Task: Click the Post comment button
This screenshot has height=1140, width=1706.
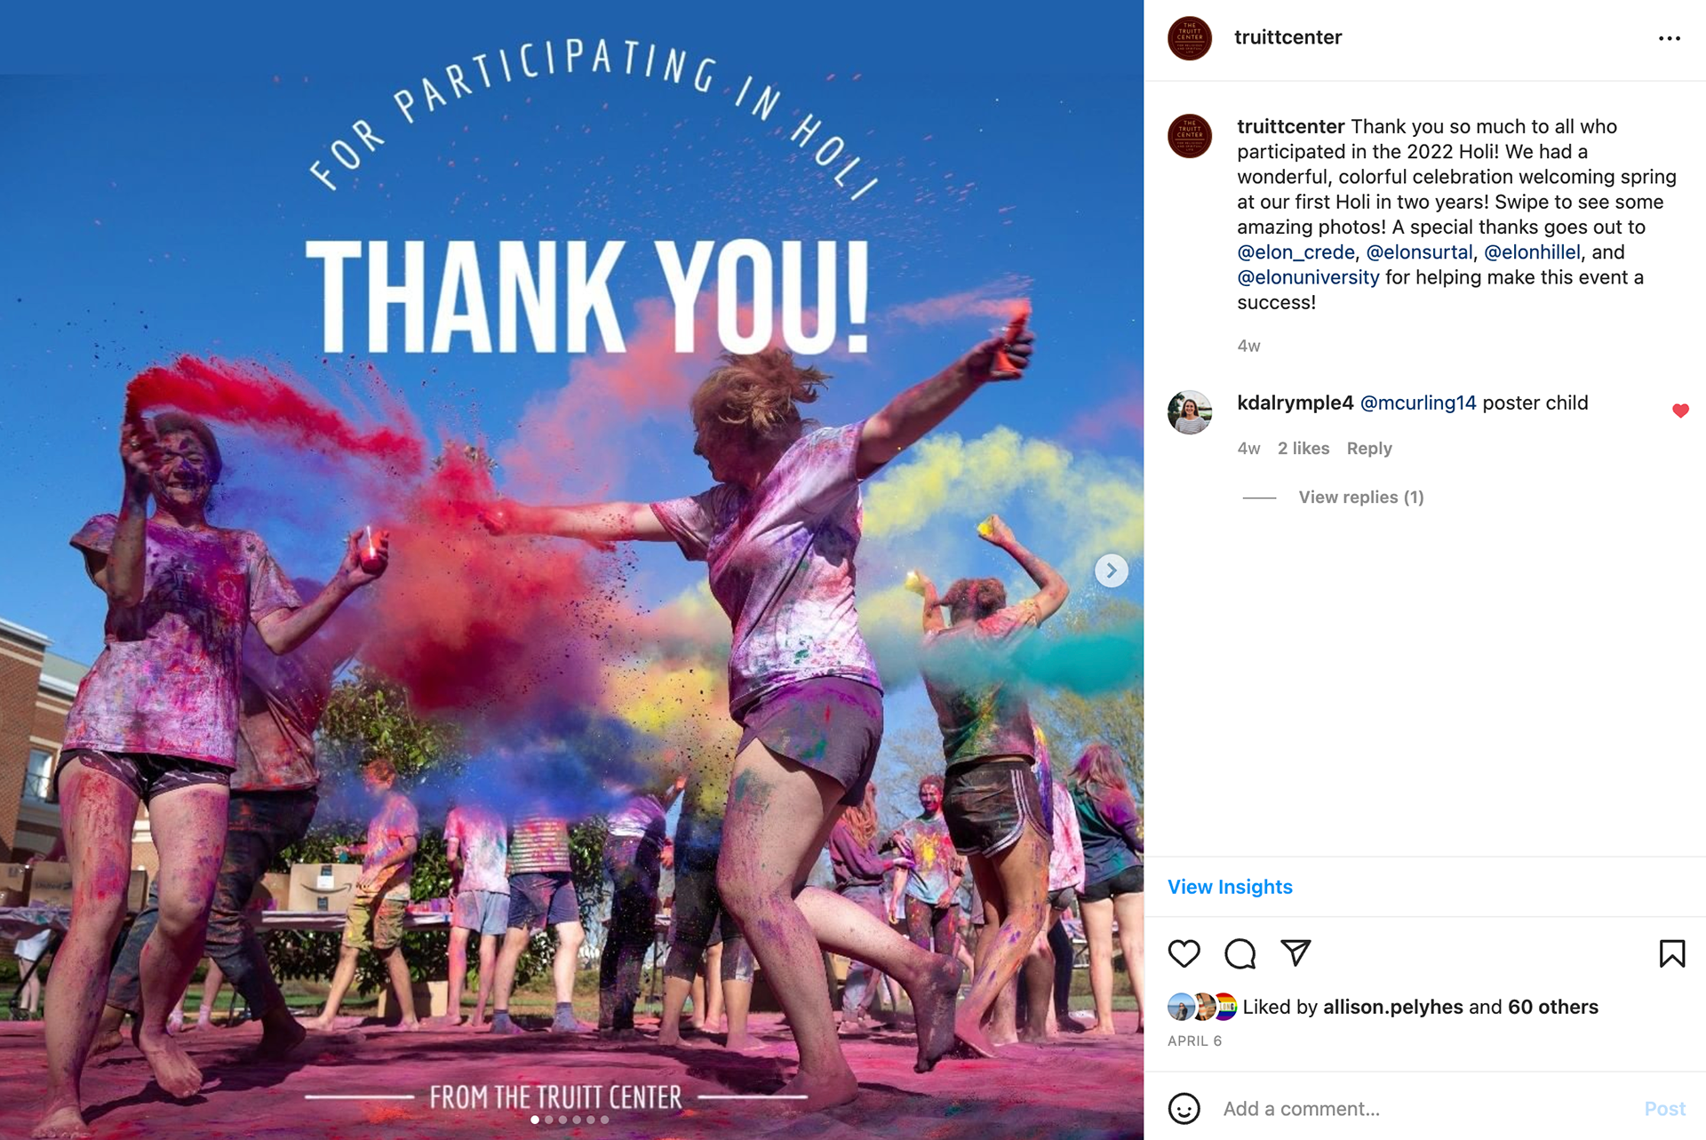Action: pos(1664,1109)
